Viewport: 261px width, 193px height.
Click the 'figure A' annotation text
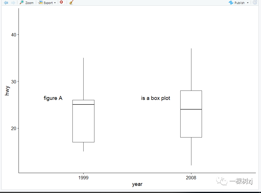(x=53, y=98)
